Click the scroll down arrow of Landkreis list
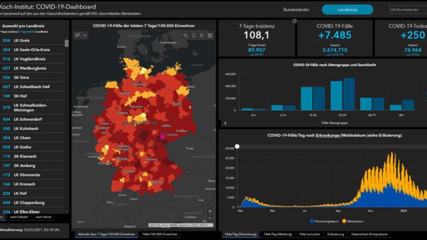This screenshot has width=427, height=240. click(67, 212)
